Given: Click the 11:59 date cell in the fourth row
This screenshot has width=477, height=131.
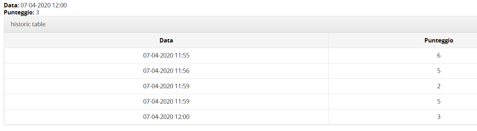Looking at the screenshot, I should 166,101.
